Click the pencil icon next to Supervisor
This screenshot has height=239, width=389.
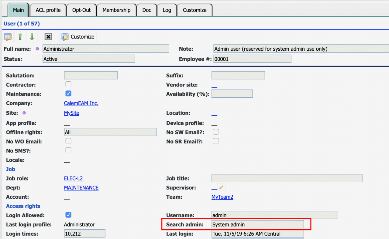point(221,187)
